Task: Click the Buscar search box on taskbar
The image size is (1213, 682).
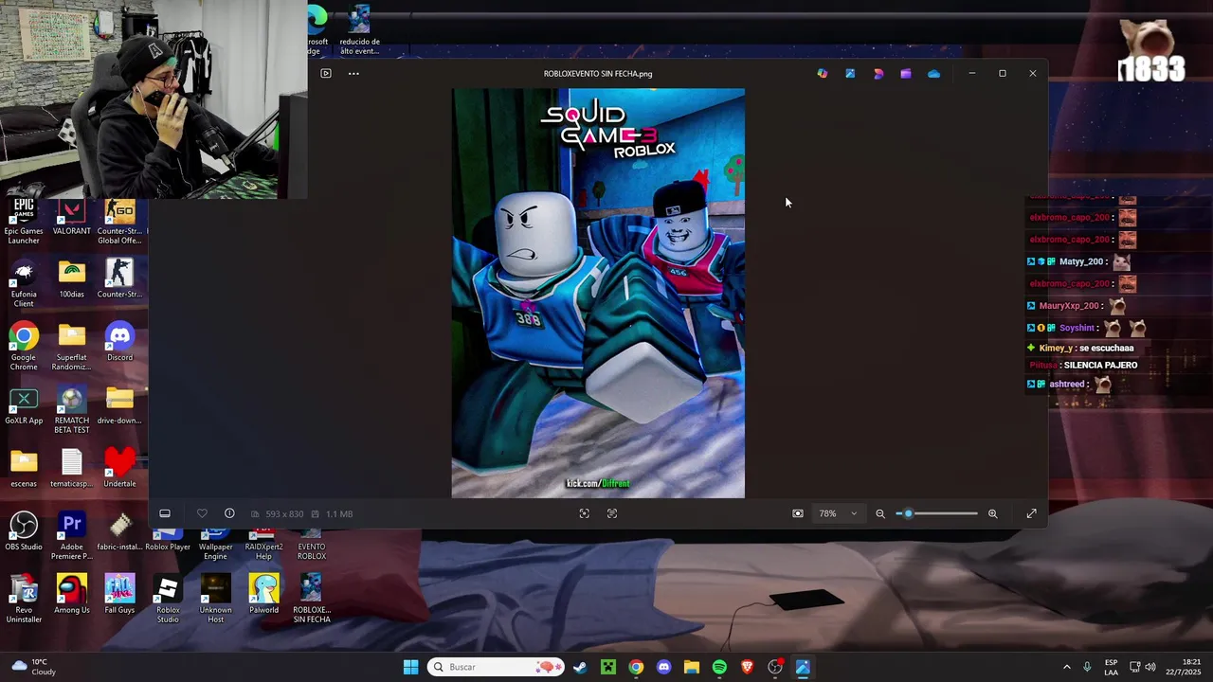Action: [x=495, y=667]
